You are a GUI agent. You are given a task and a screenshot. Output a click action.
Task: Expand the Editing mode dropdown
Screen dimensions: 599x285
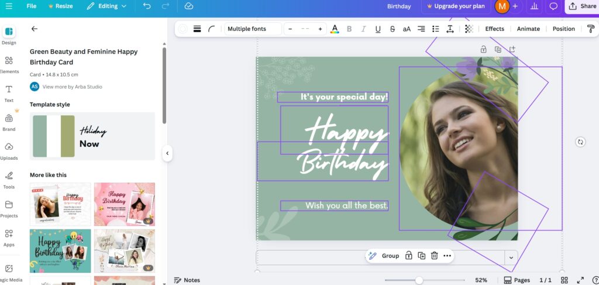pos(106,6)
